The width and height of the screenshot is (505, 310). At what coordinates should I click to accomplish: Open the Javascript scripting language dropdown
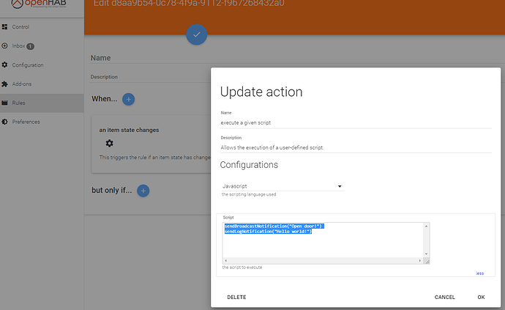pyautogui.click(x=282, y=186)
